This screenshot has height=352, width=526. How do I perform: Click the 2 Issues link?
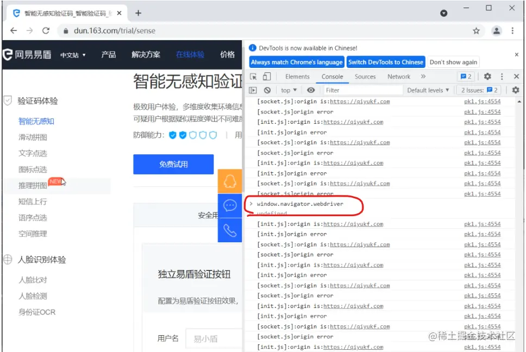point(479,90)
